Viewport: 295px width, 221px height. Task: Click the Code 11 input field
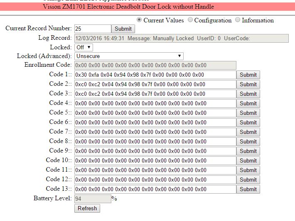pyautogui.click(x=155, y=170)
